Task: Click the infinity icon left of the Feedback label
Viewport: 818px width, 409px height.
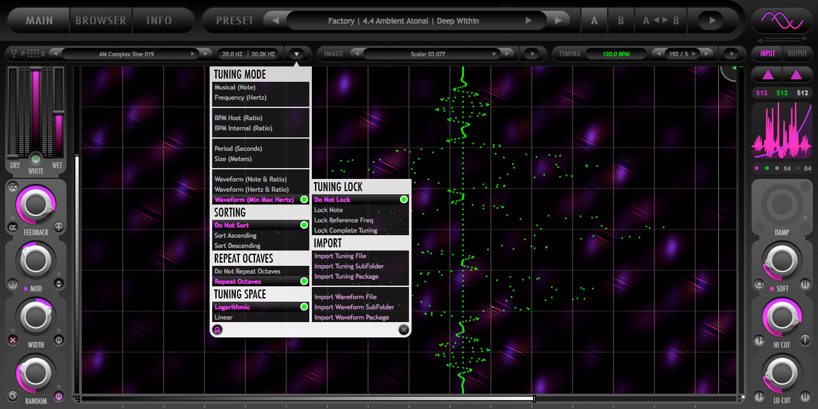Action: click(12, 228)
